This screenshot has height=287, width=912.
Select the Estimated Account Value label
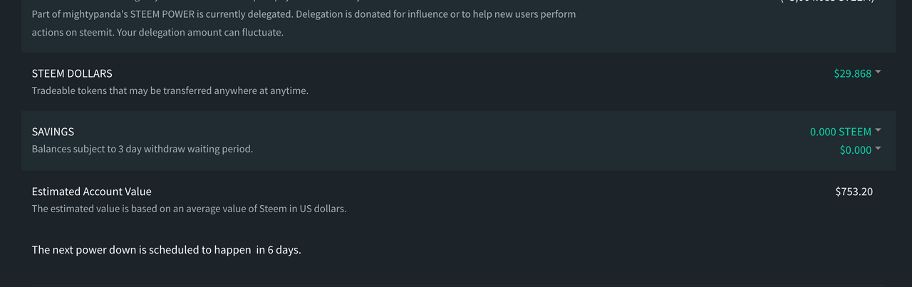click(x=92, y=192)
